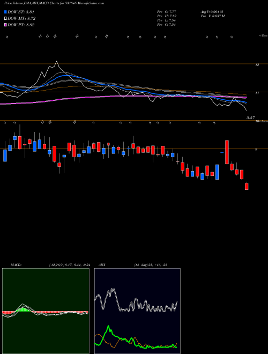This screenshot has width=268, height=354.
Task: Click the tall blue candle before the gap
Action: point(217,172)
